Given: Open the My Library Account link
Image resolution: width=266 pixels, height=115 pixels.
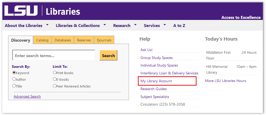Looking at the screenshot, I should tap(156, 81).
